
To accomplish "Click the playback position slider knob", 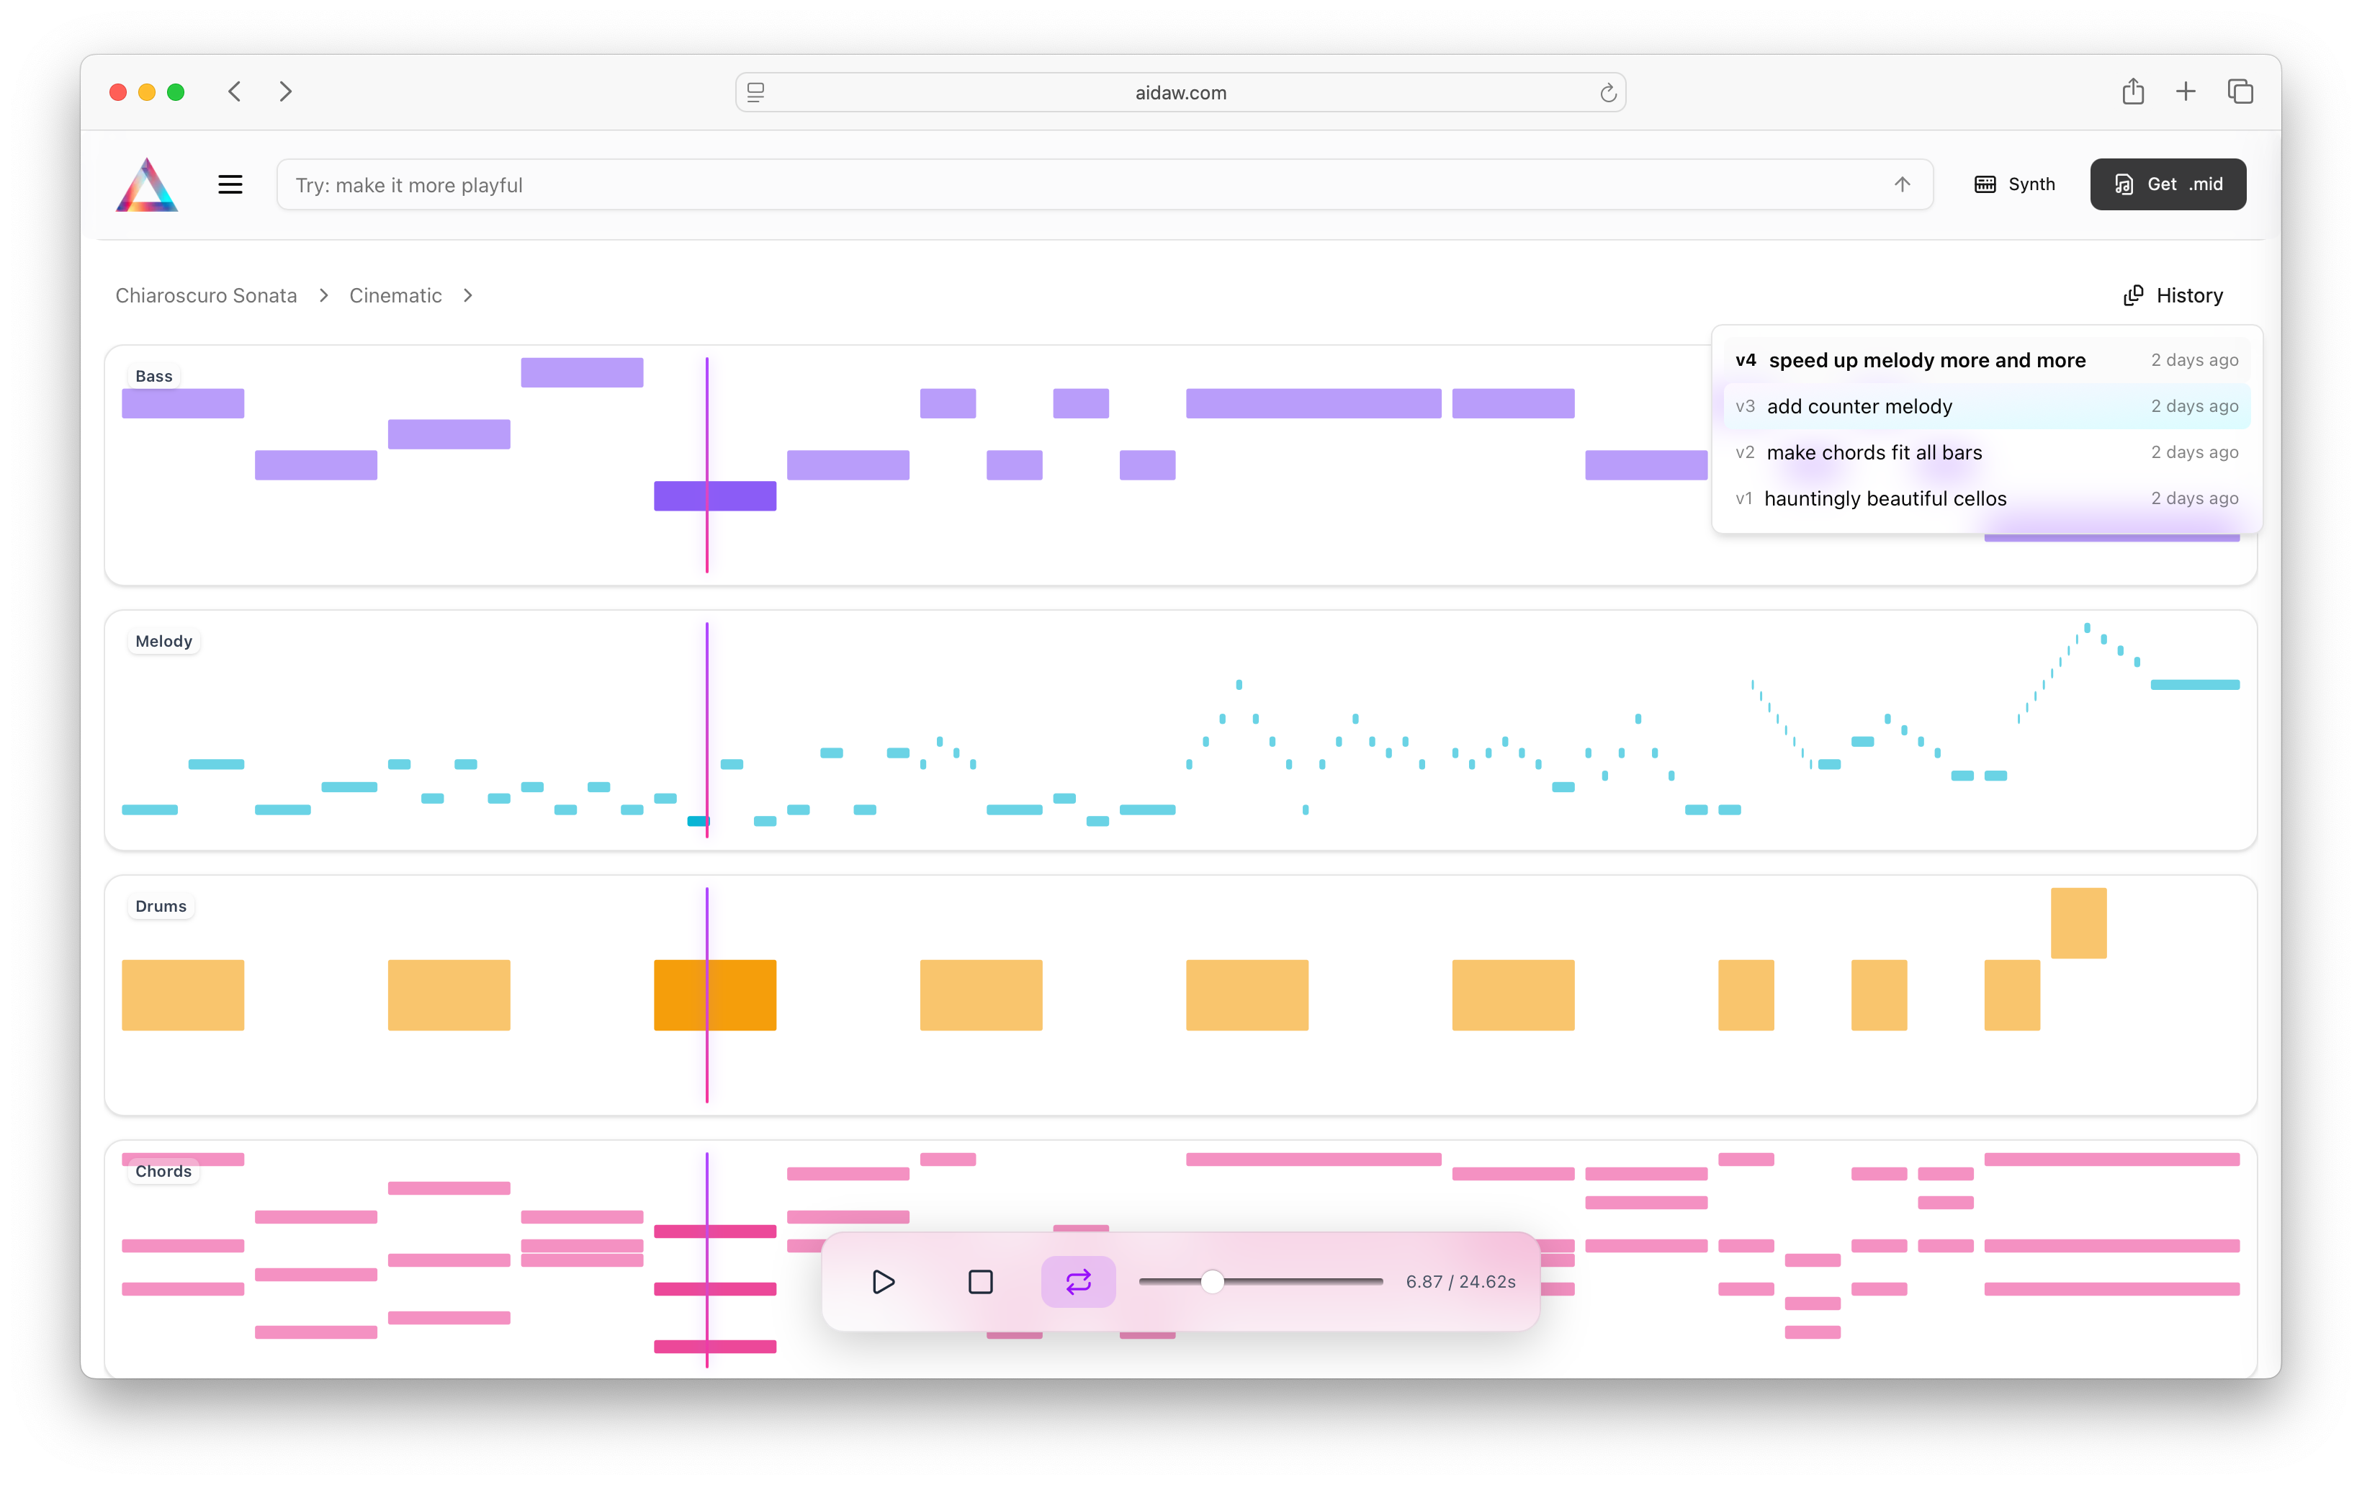I will coord(1213,1282).
